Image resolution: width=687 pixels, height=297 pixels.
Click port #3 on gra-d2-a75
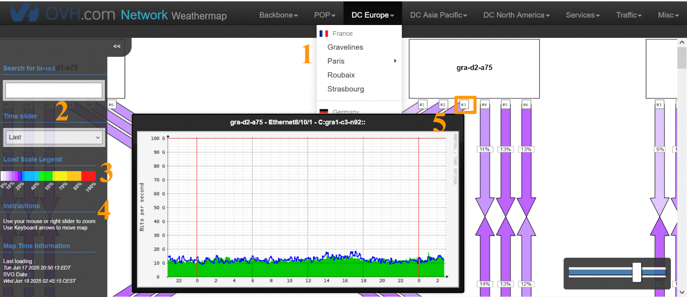[x=464, y=104]
